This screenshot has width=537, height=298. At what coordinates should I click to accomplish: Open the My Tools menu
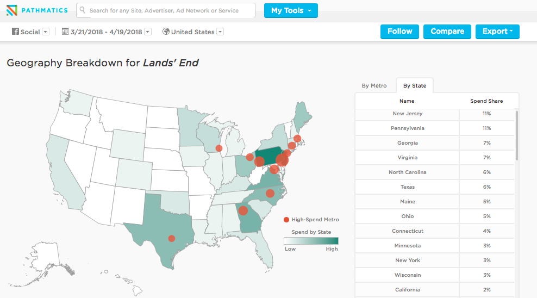point(291,10)
